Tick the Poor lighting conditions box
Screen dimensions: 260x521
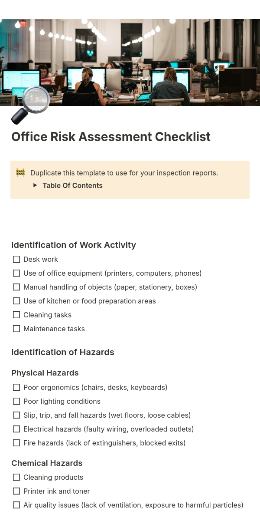click(16, 401)
